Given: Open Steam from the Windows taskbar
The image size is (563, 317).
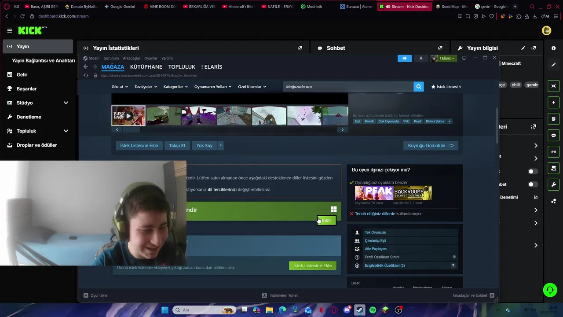Looking at the screenshot, I should point(359,310).
